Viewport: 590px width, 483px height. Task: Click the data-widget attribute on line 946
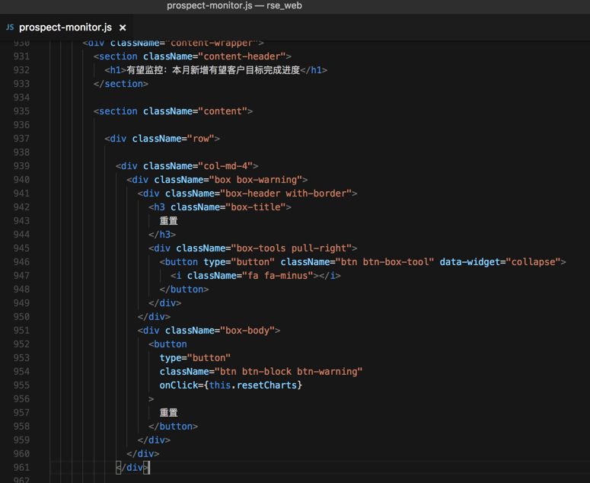(x=469, y=262)
